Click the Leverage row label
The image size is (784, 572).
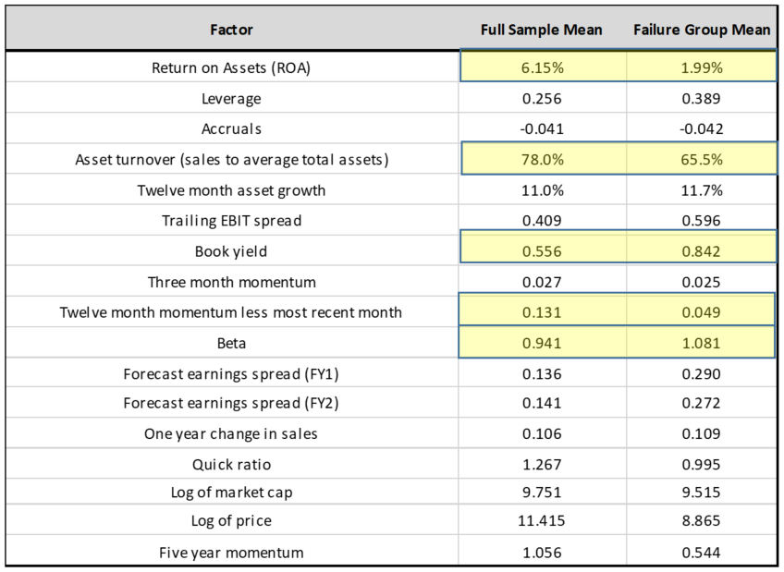(x=231, y=99)
